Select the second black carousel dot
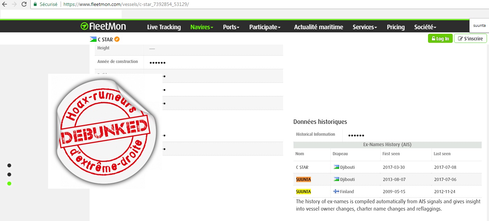Screen dimensions: 489x221 coord(9,174)
